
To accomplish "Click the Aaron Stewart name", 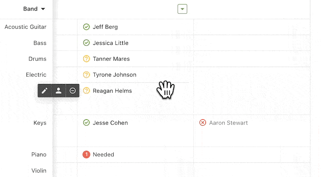I will [228, 123].
